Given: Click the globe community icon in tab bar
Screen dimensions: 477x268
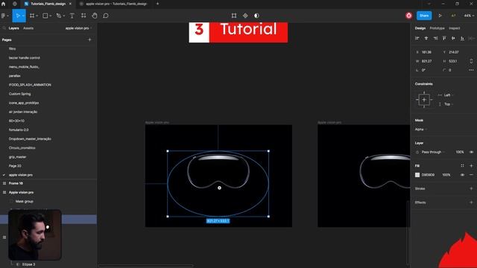Looking at the screenshot, I should pyautogui.click(x=15, y=4).
